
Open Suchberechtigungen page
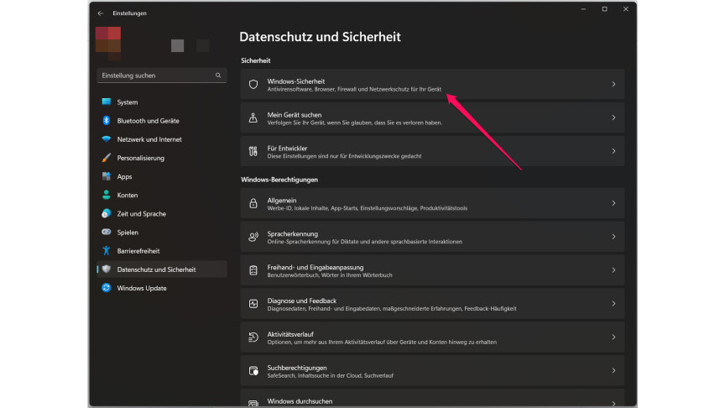432,370
